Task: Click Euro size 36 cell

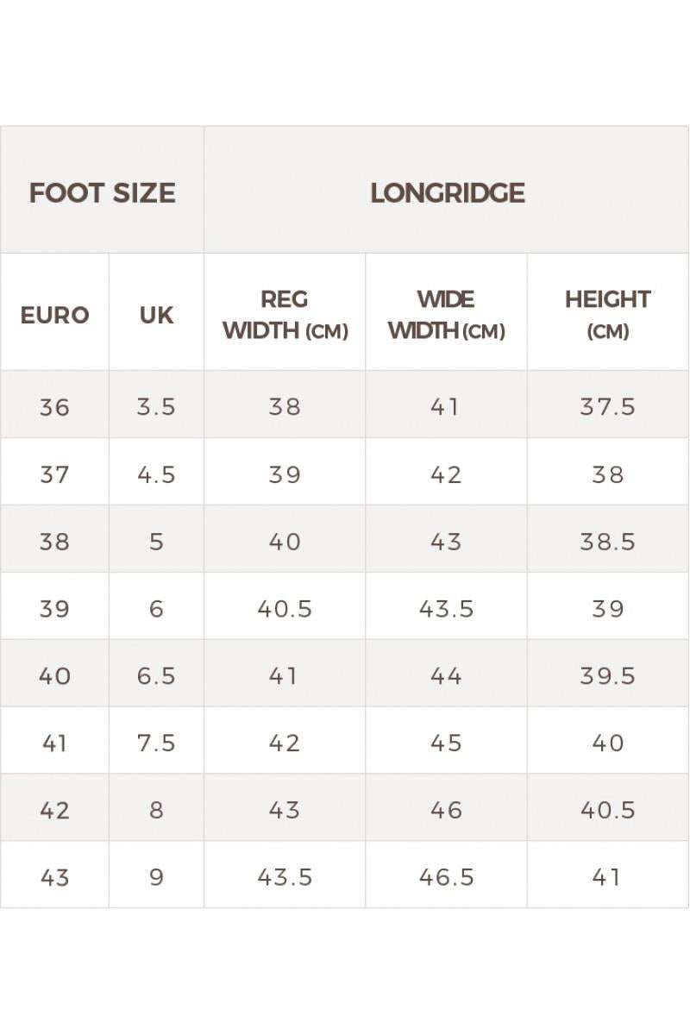Action: coord(54,406)
